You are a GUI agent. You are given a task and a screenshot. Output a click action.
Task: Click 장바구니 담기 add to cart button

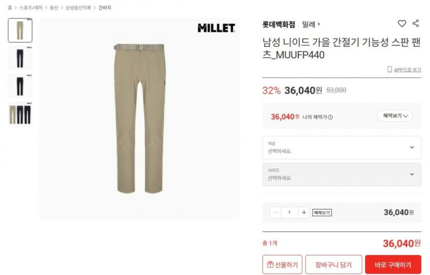click(x=334, y=265)
